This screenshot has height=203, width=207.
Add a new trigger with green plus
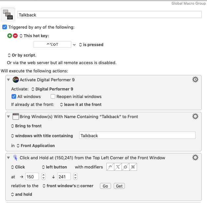click(x=10, y=36)
